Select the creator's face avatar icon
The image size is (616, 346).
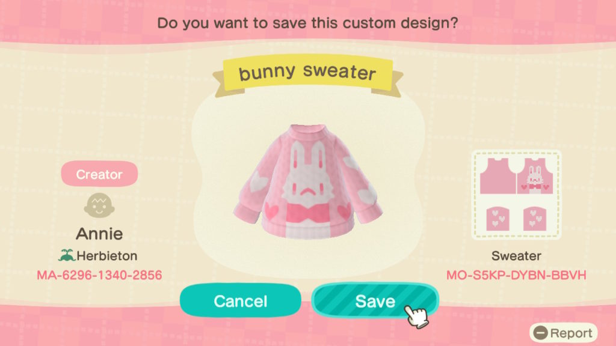99,205
